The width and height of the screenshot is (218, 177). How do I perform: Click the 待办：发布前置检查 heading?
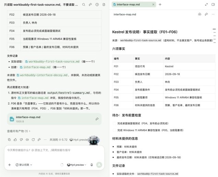(127, 115)
